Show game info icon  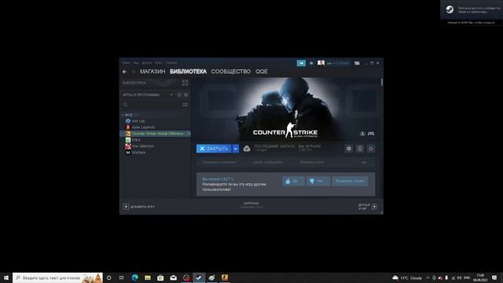[x=360, y=149]
